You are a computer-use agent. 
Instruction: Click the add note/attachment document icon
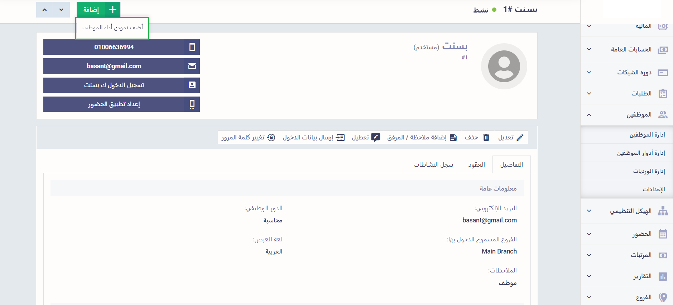click(x=453, y=137)
